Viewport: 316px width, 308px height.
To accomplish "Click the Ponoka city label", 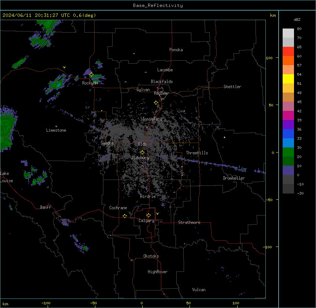I will pos(176,50).
